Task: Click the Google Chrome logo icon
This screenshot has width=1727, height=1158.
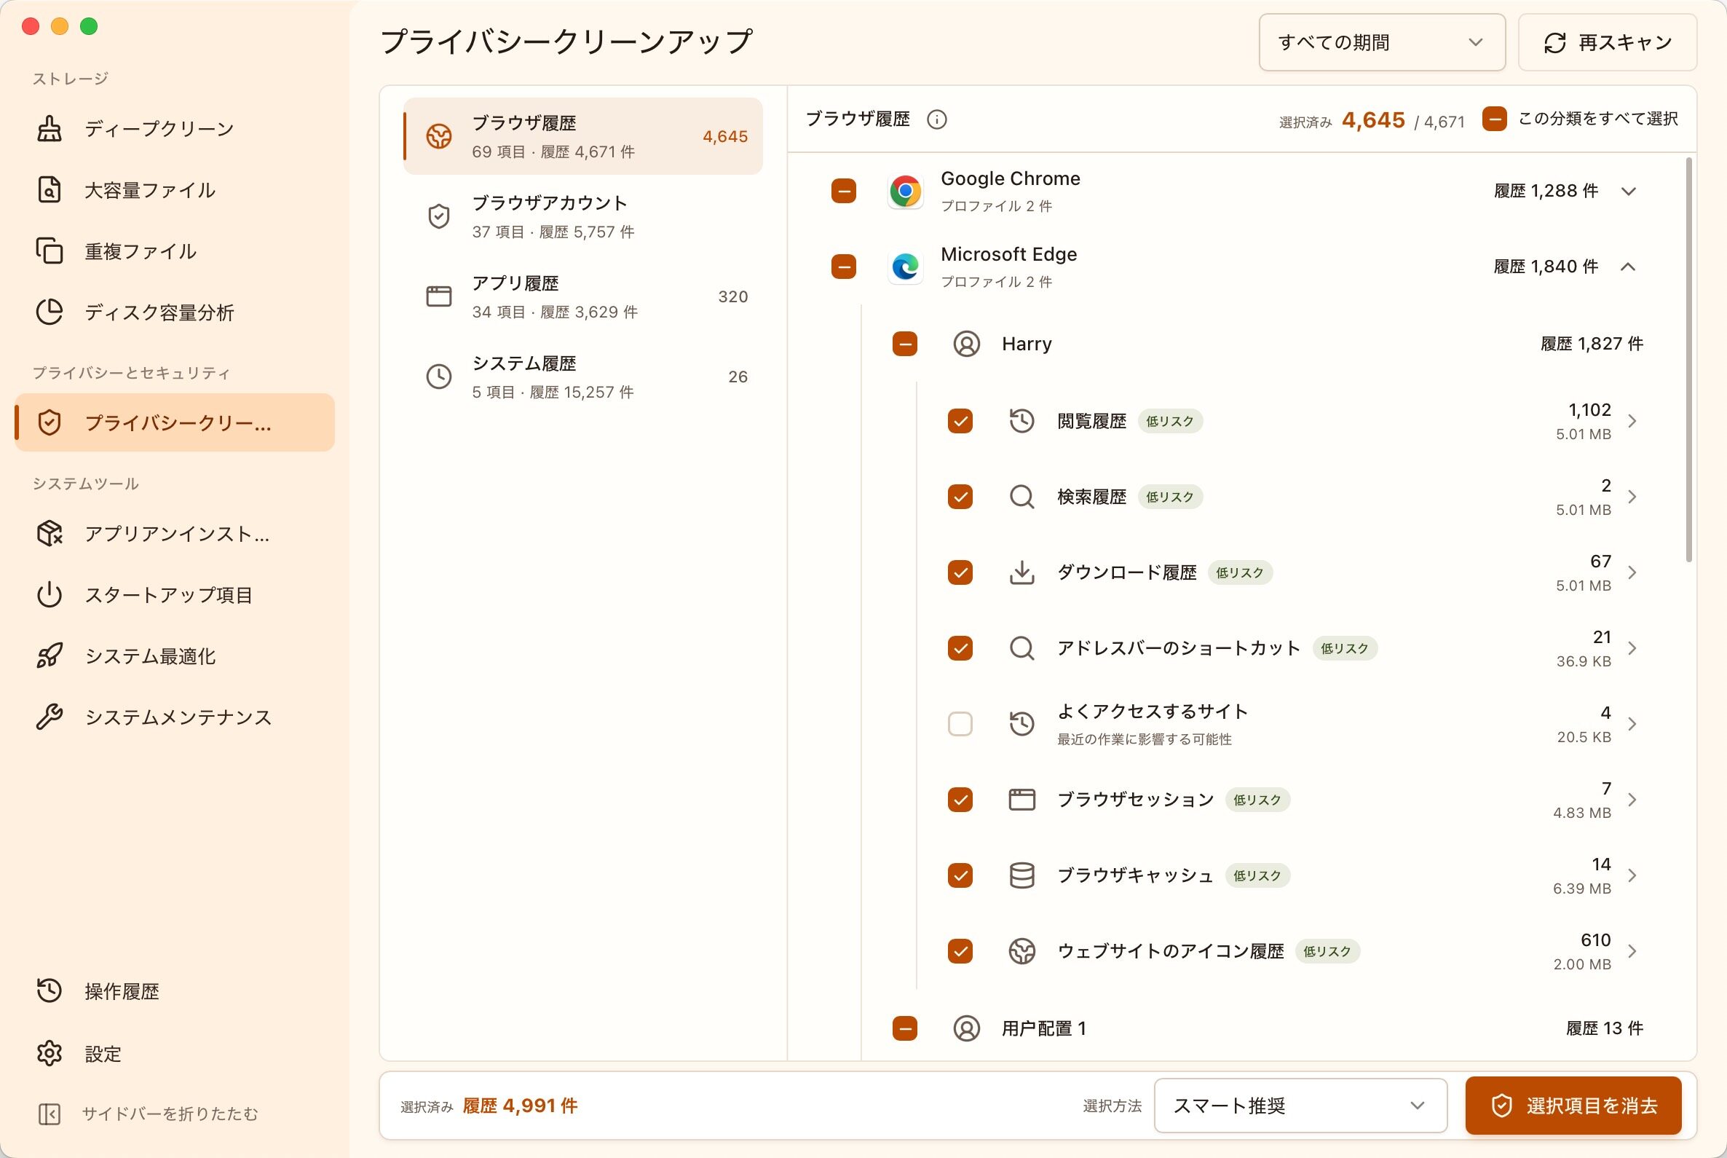Action: tap(905, 192)
